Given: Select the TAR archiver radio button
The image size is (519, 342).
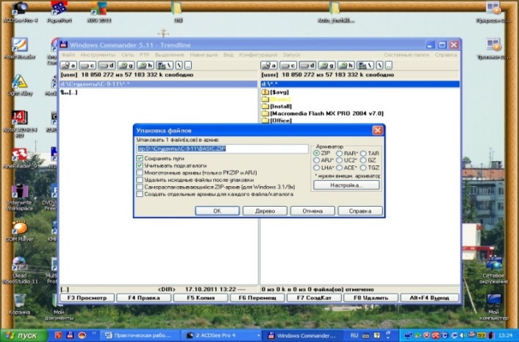Looking at the screenshot, I should 363,153.
